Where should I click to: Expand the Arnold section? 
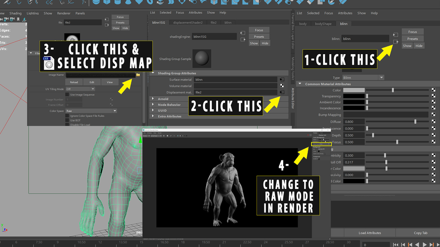pos(153,98)
